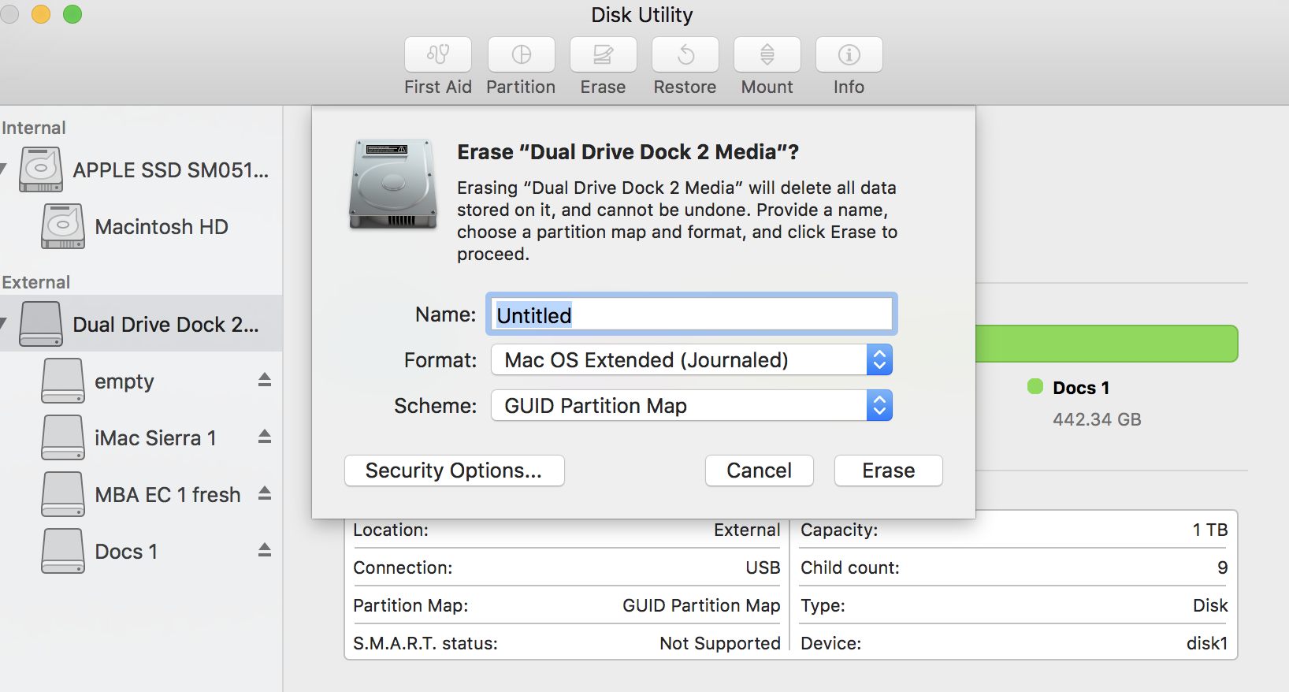Click the First Aid toolbar icon
Image resolution: width=1289 pixels, height=692 pixels.
[x=438, y=55]
